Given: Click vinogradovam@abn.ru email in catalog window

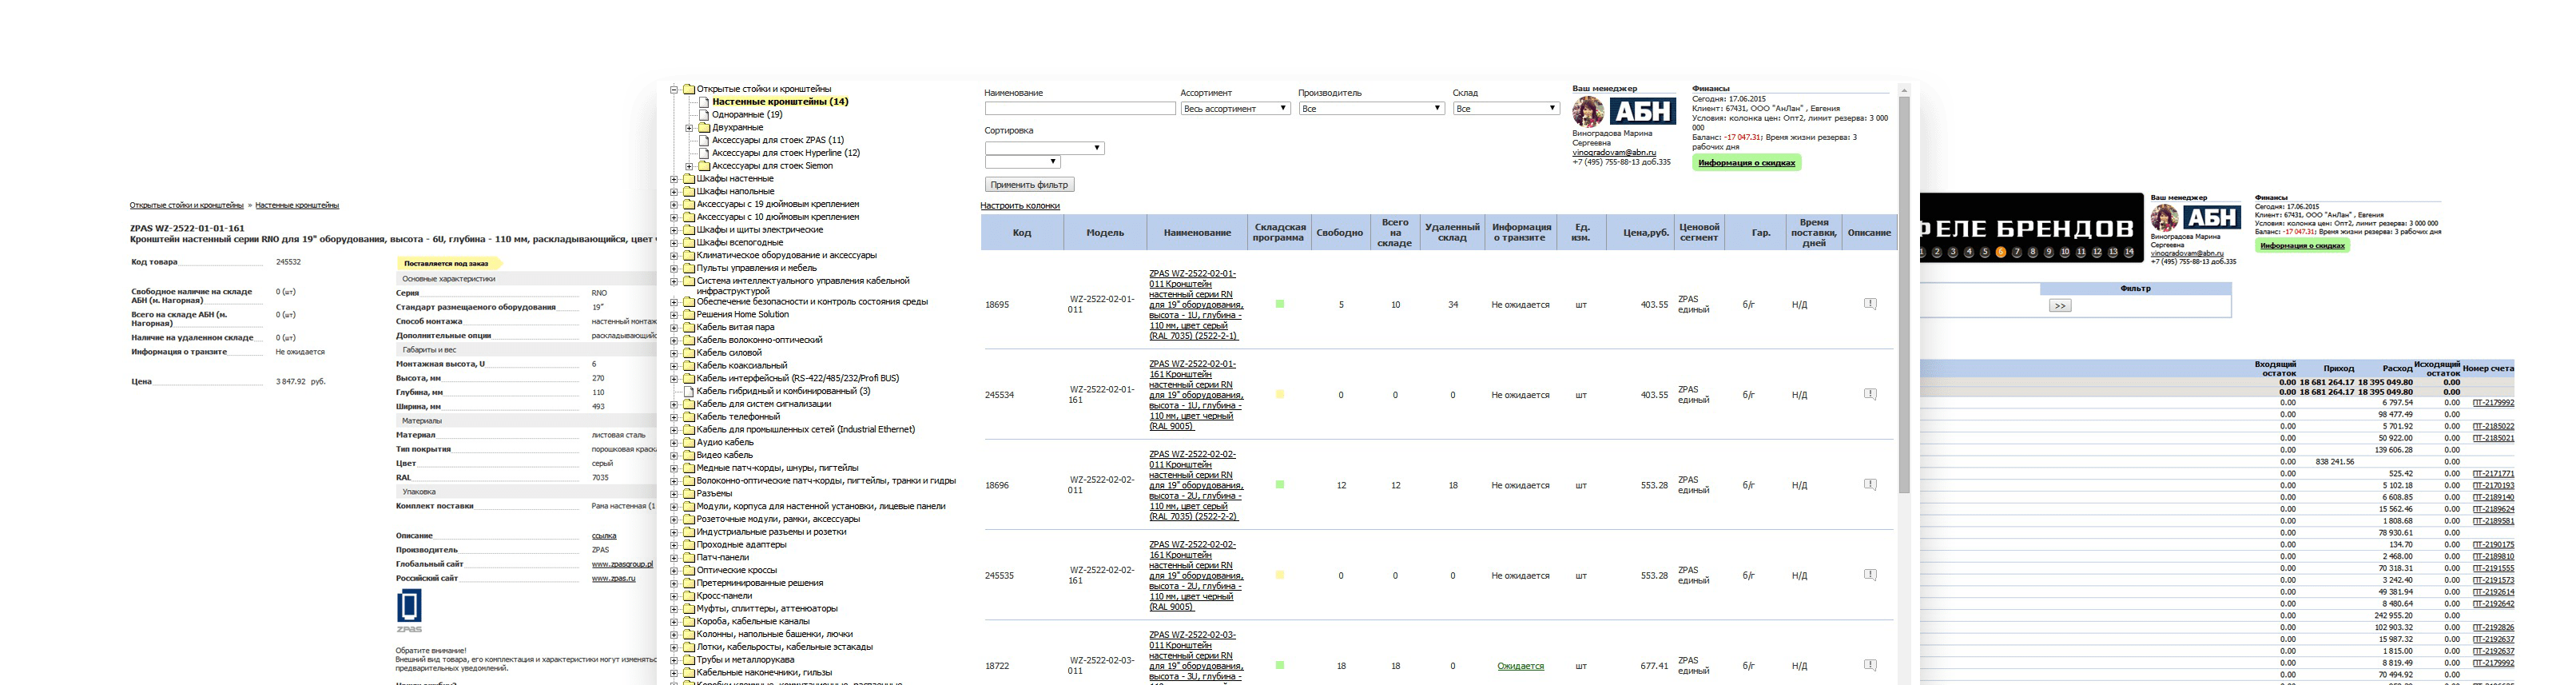Looking at the screenshot, I should [1614, 152].
